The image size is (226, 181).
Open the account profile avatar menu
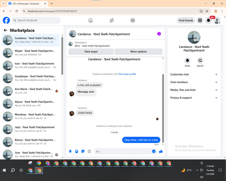[x=217, y=20]
